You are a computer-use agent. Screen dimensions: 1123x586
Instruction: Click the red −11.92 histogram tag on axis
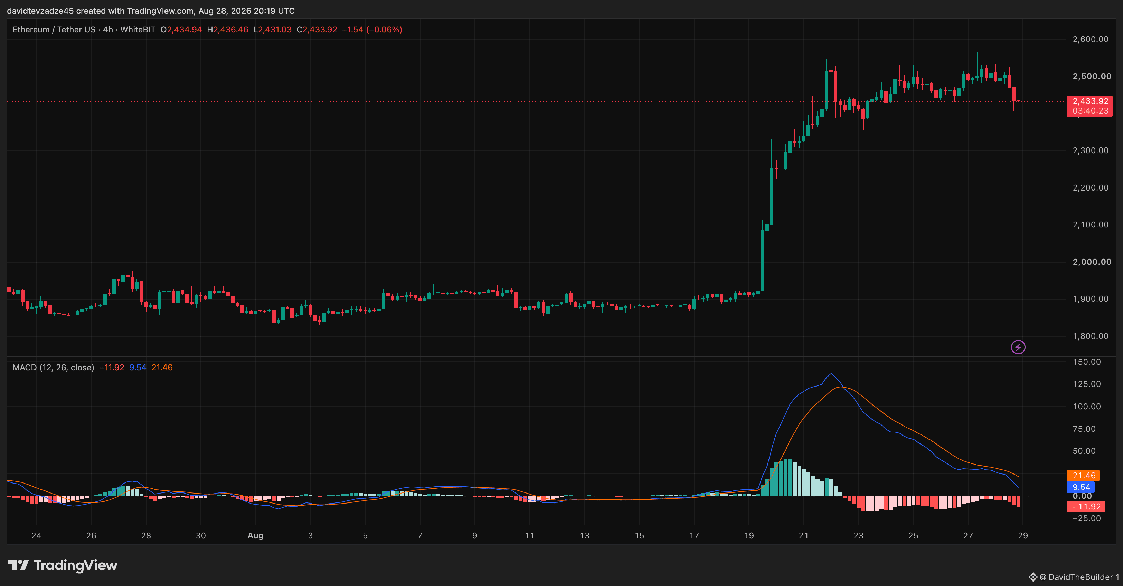[x=1086, y=507]
